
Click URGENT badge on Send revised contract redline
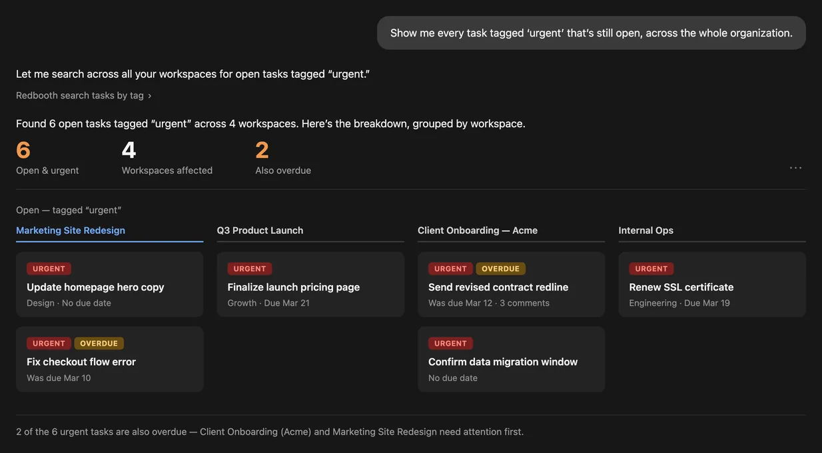click(450, 269)
